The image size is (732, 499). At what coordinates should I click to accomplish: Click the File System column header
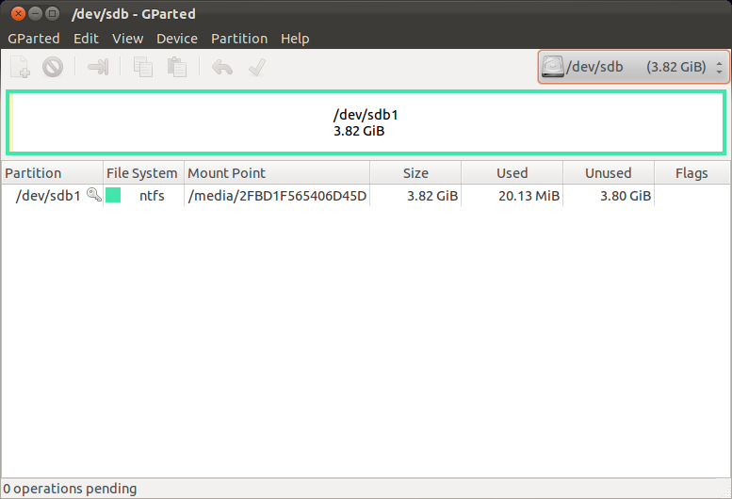pos(143,173)
